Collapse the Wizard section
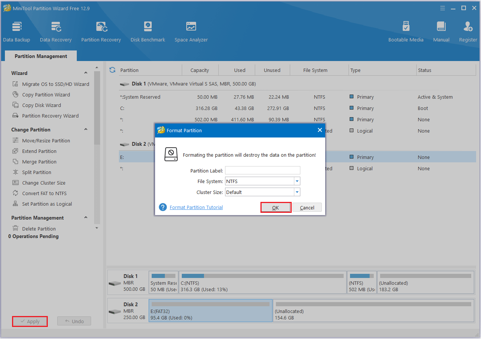The image size is (481, 339). [x=86, y=73]
